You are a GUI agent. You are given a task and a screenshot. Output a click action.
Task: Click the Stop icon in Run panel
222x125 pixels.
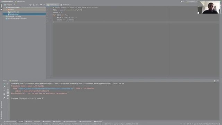[x=4, y=90]
